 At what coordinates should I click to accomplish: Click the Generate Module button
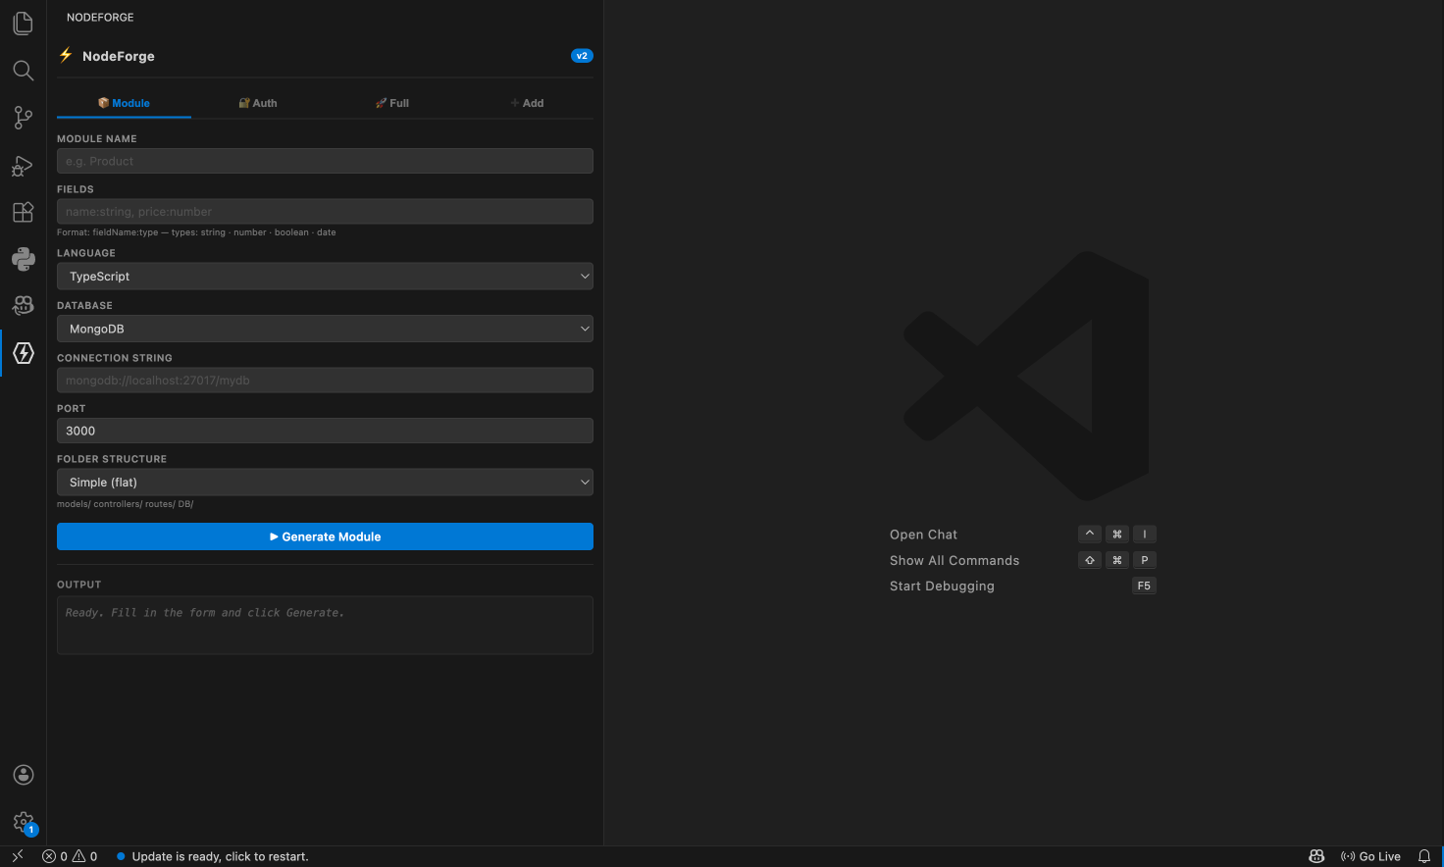pyautogui.click(x=325, y=536)
